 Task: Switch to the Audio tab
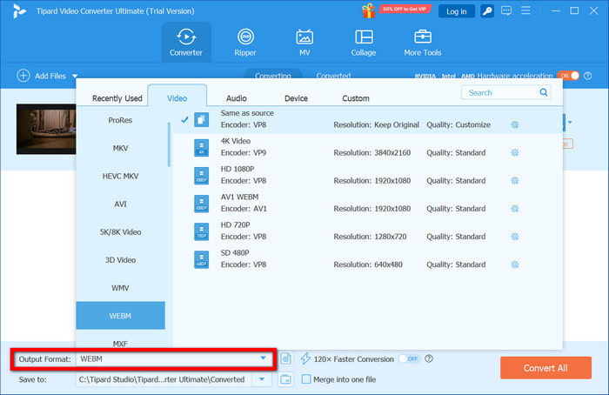click(237, 98)
